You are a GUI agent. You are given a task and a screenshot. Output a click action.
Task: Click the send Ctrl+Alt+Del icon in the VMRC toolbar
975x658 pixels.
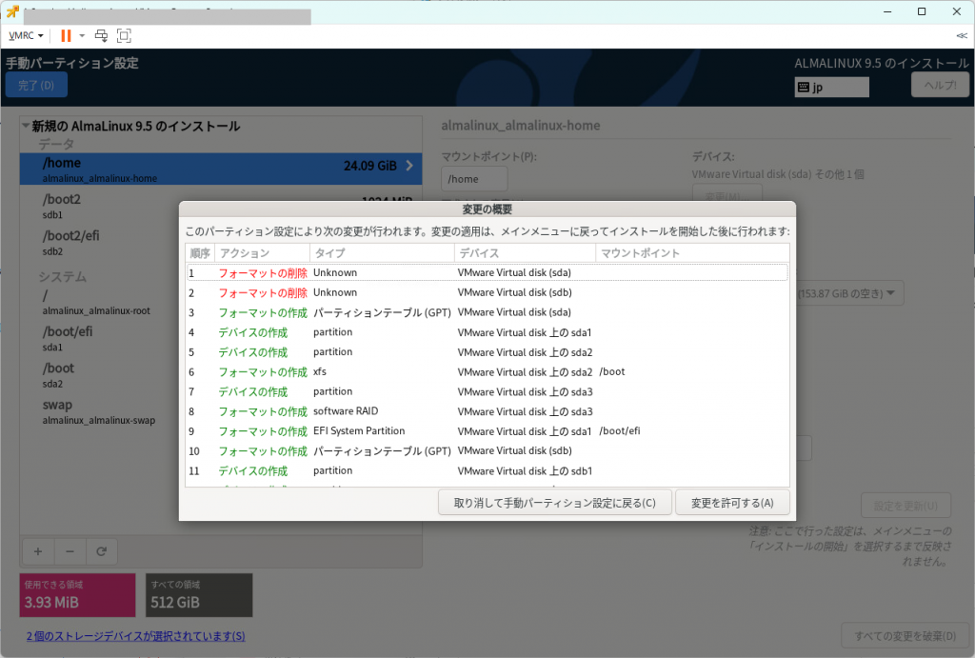101,35
